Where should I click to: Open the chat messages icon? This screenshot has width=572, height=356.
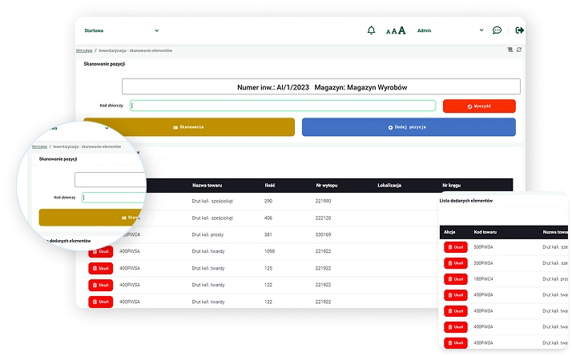pos(497,30)
